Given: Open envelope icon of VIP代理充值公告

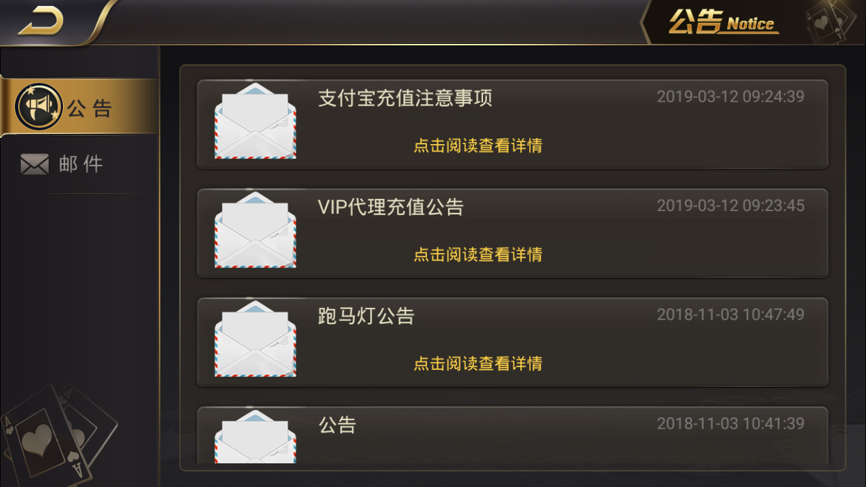Looking at the screenshot, I should click(255, 230).
